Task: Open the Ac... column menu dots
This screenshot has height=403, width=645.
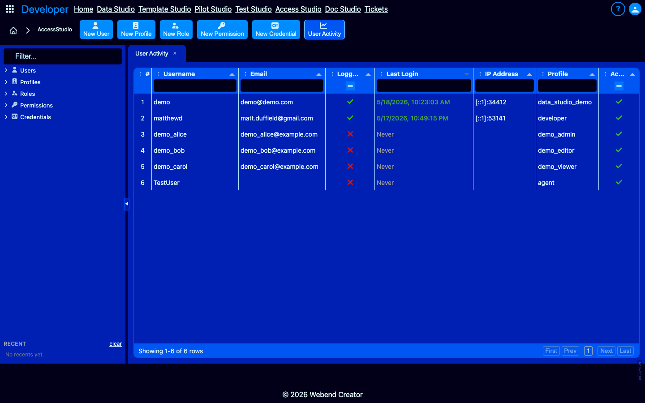Action: point(606,74)
